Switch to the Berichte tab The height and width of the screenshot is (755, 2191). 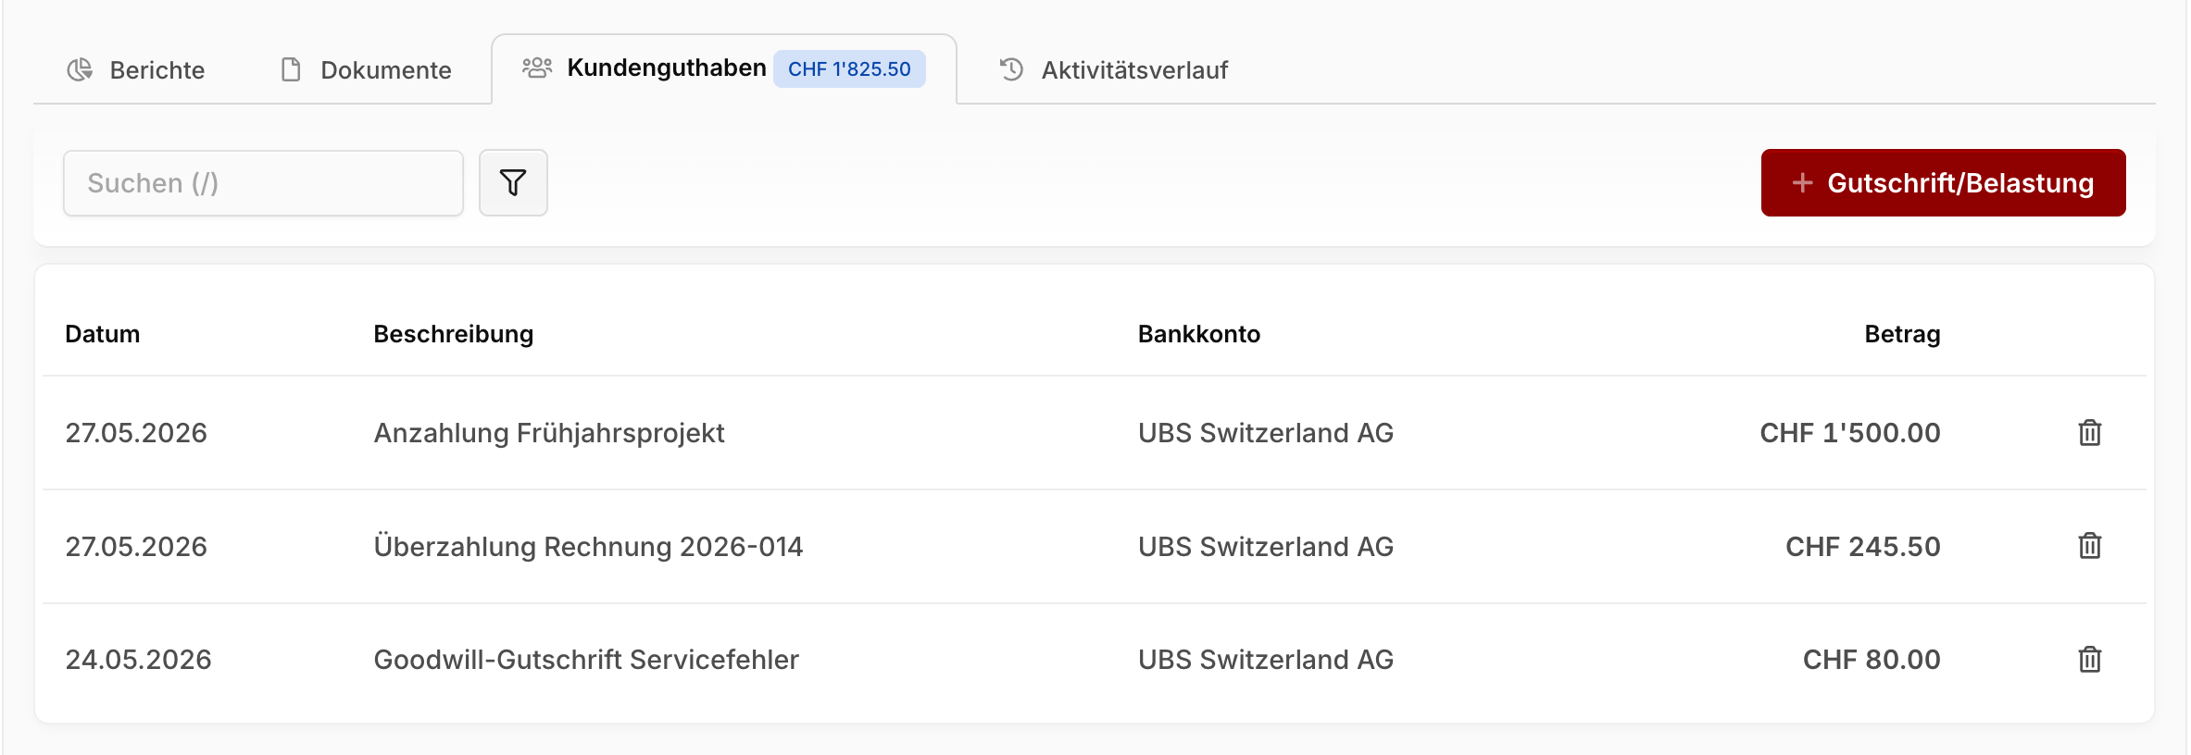pyautogui.click(x=136, y=69)
